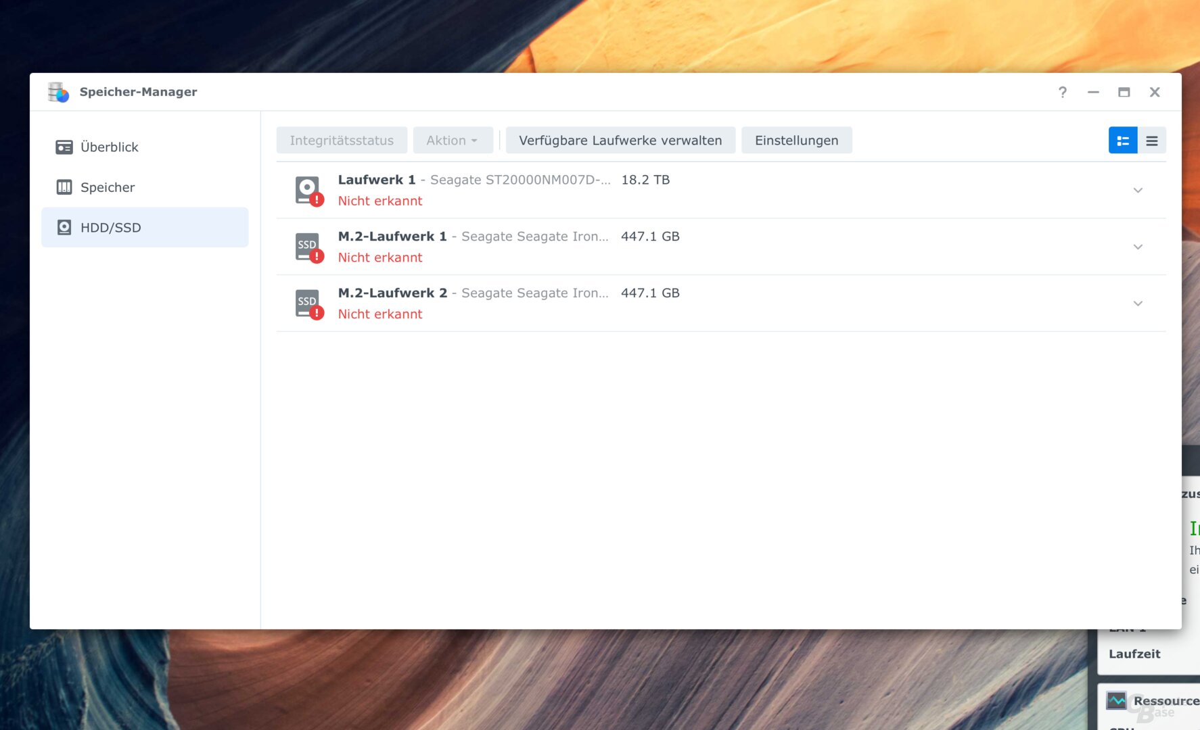Select the HDD/SSD sidebar item

[110, 228]
